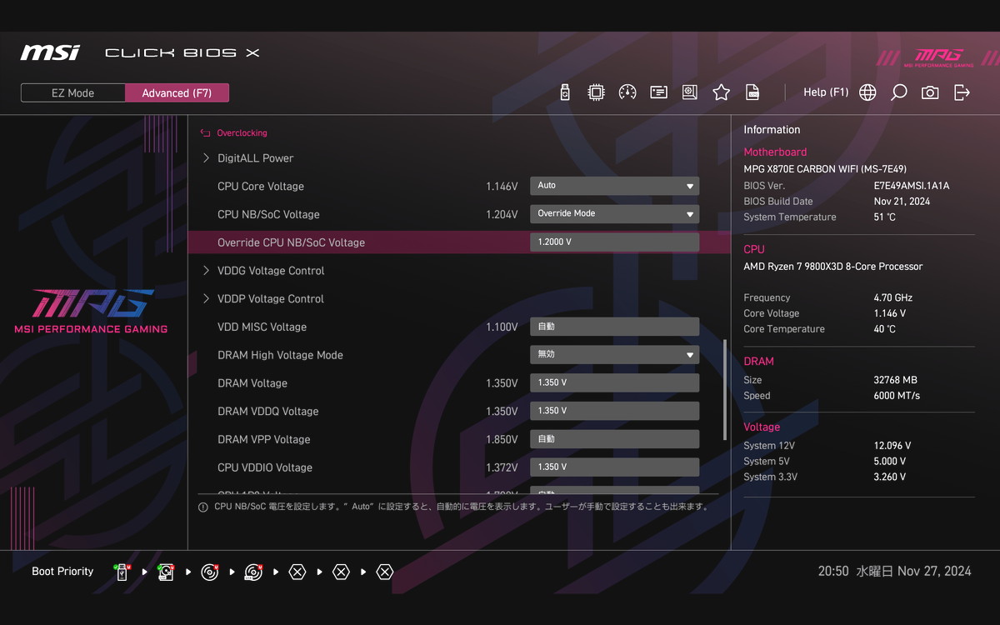Viewport: 1000px width, 625px height.
Task: Click the memory card icon in the toolbar
Action: click(x=658, y=92)
